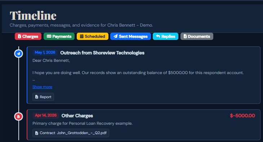The image size is (263, 142).
Task: Click the Dear Chris Bennett greeting line
Action: pos(51,60)
